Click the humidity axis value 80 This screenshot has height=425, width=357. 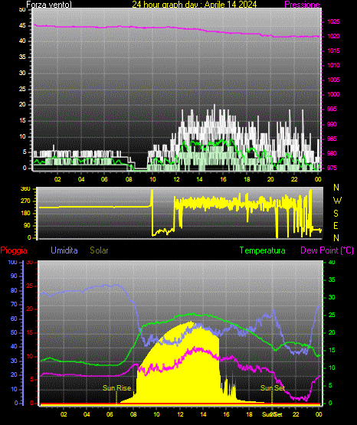pos(14,290)
